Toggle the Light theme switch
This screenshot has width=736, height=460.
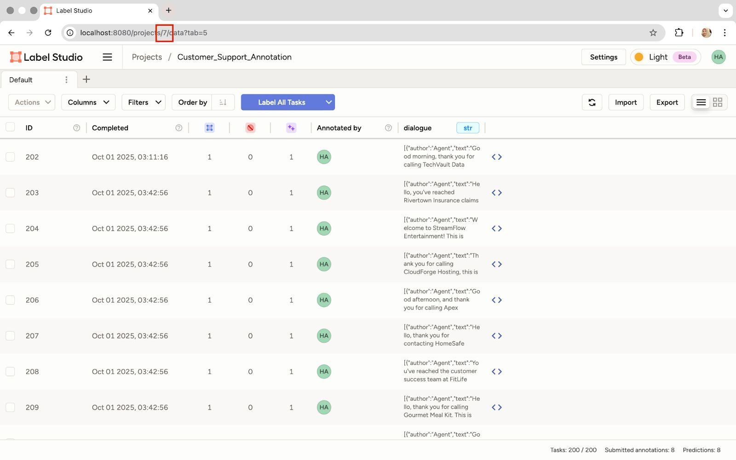(657, 57)
